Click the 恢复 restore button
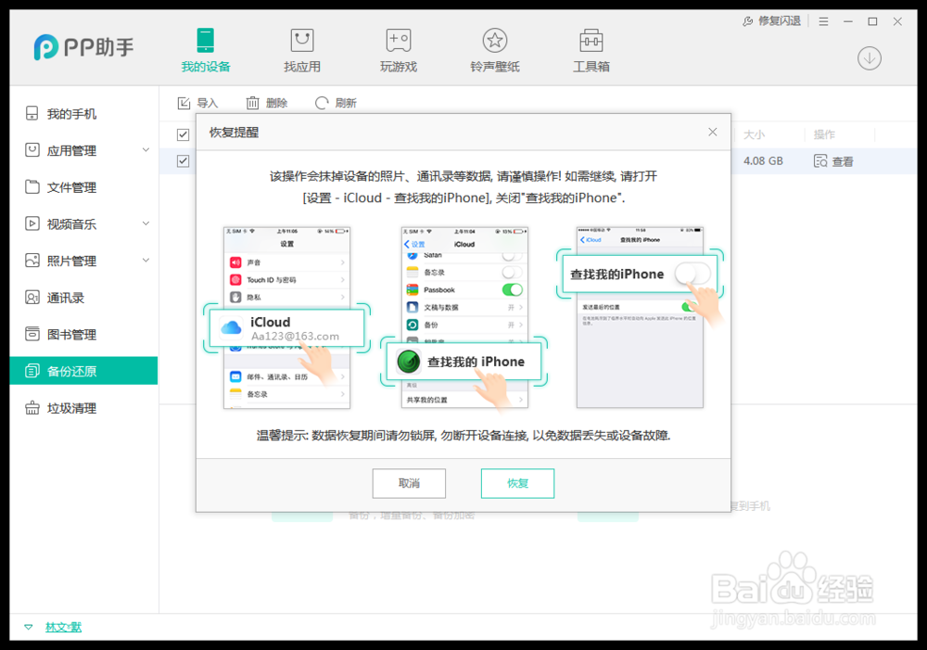Screen dimensions: 927x650 click(x=517, y=483)
